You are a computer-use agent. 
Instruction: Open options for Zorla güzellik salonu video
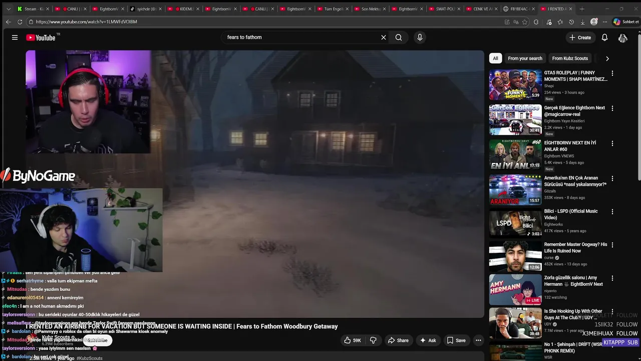tap(612, 278)
